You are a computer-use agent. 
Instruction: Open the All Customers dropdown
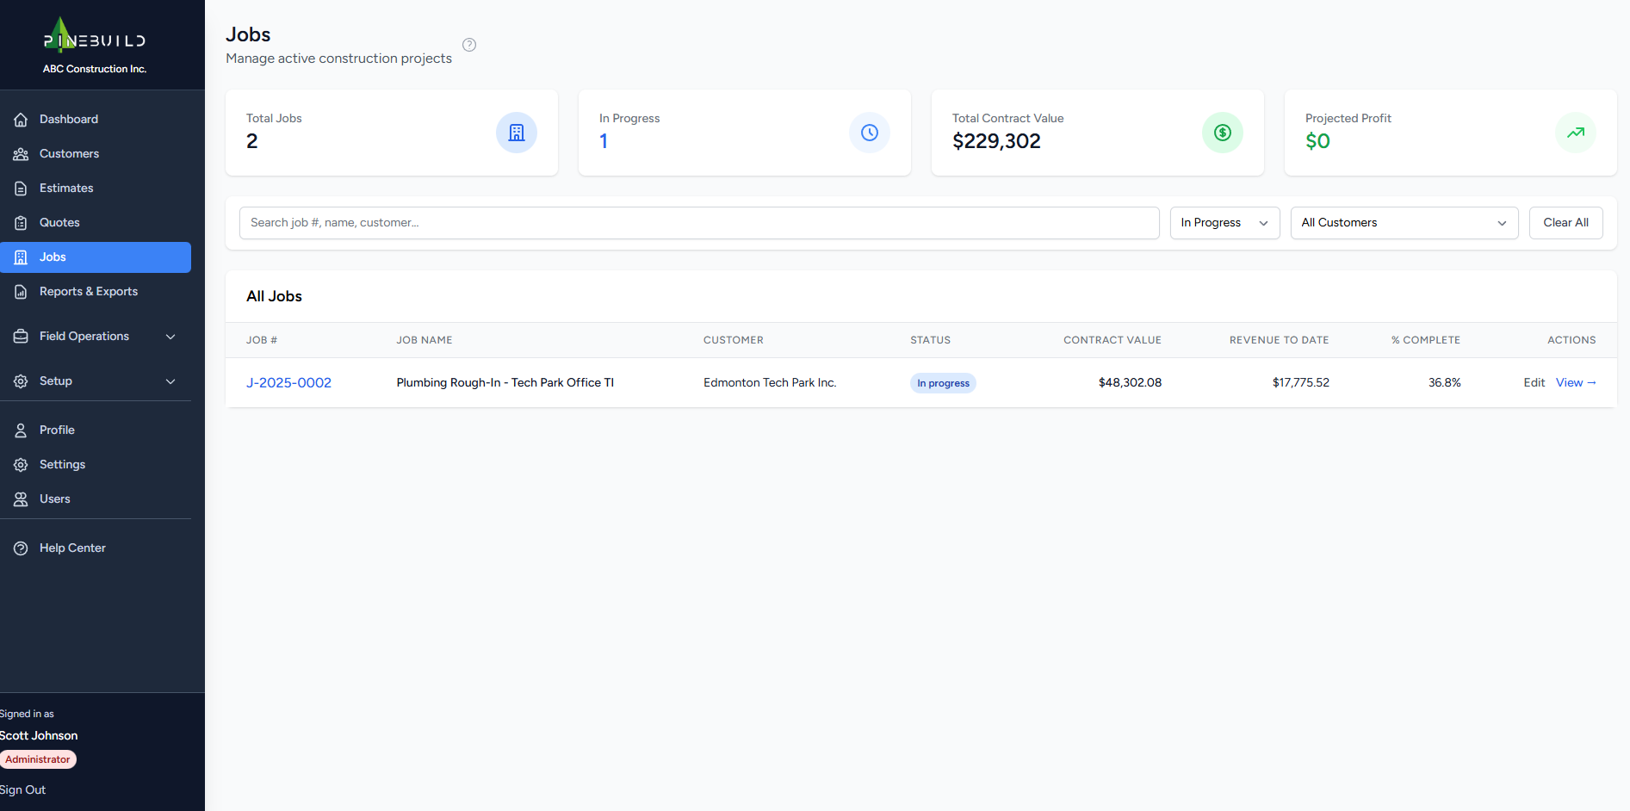click(1404, 222)
